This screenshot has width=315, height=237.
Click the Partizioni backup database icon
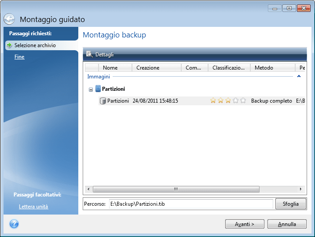pos(103,101)
